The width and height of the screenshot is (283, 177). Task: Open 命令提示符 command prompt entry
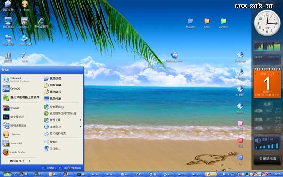[14, 117]
